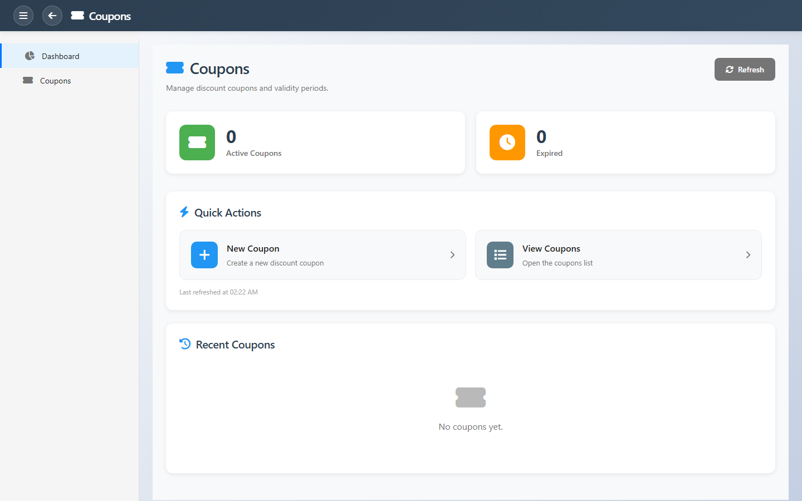
Task: Refresh the coupons dashboard
Action: (x=744, y=70)
